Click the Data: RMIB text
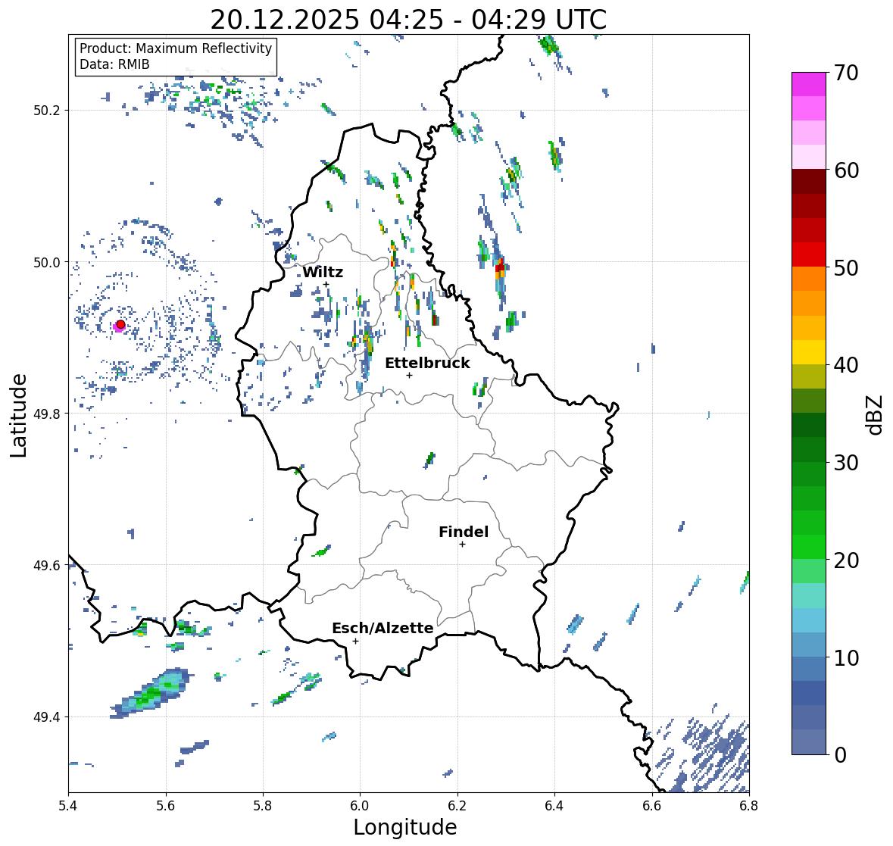Screen dimensions: 893x846 click(x=114, y=64)
